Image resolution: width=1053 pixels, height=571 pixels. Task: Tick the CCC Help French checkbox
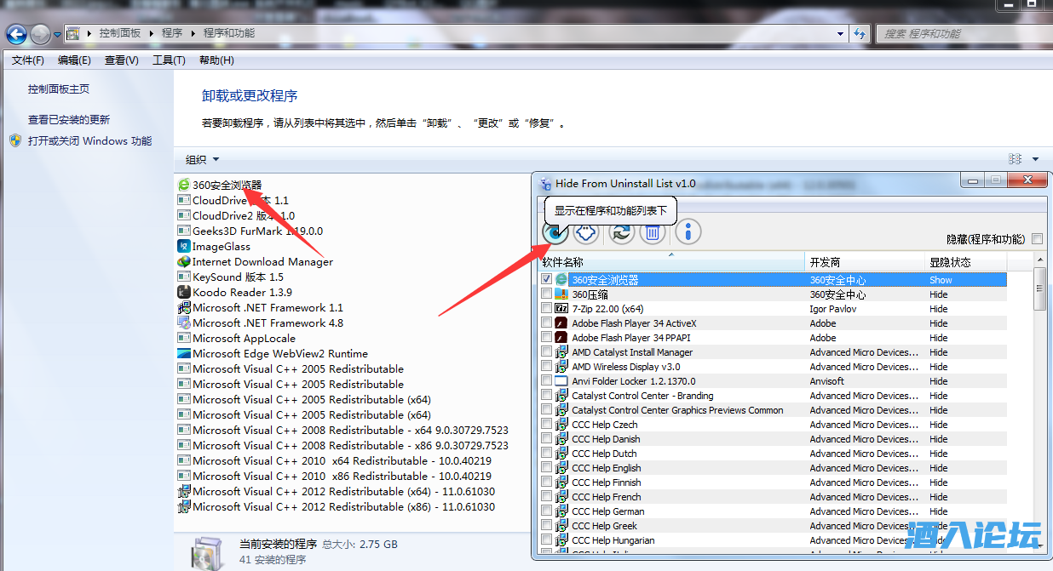pyautogui.click(x=546, y=496)
